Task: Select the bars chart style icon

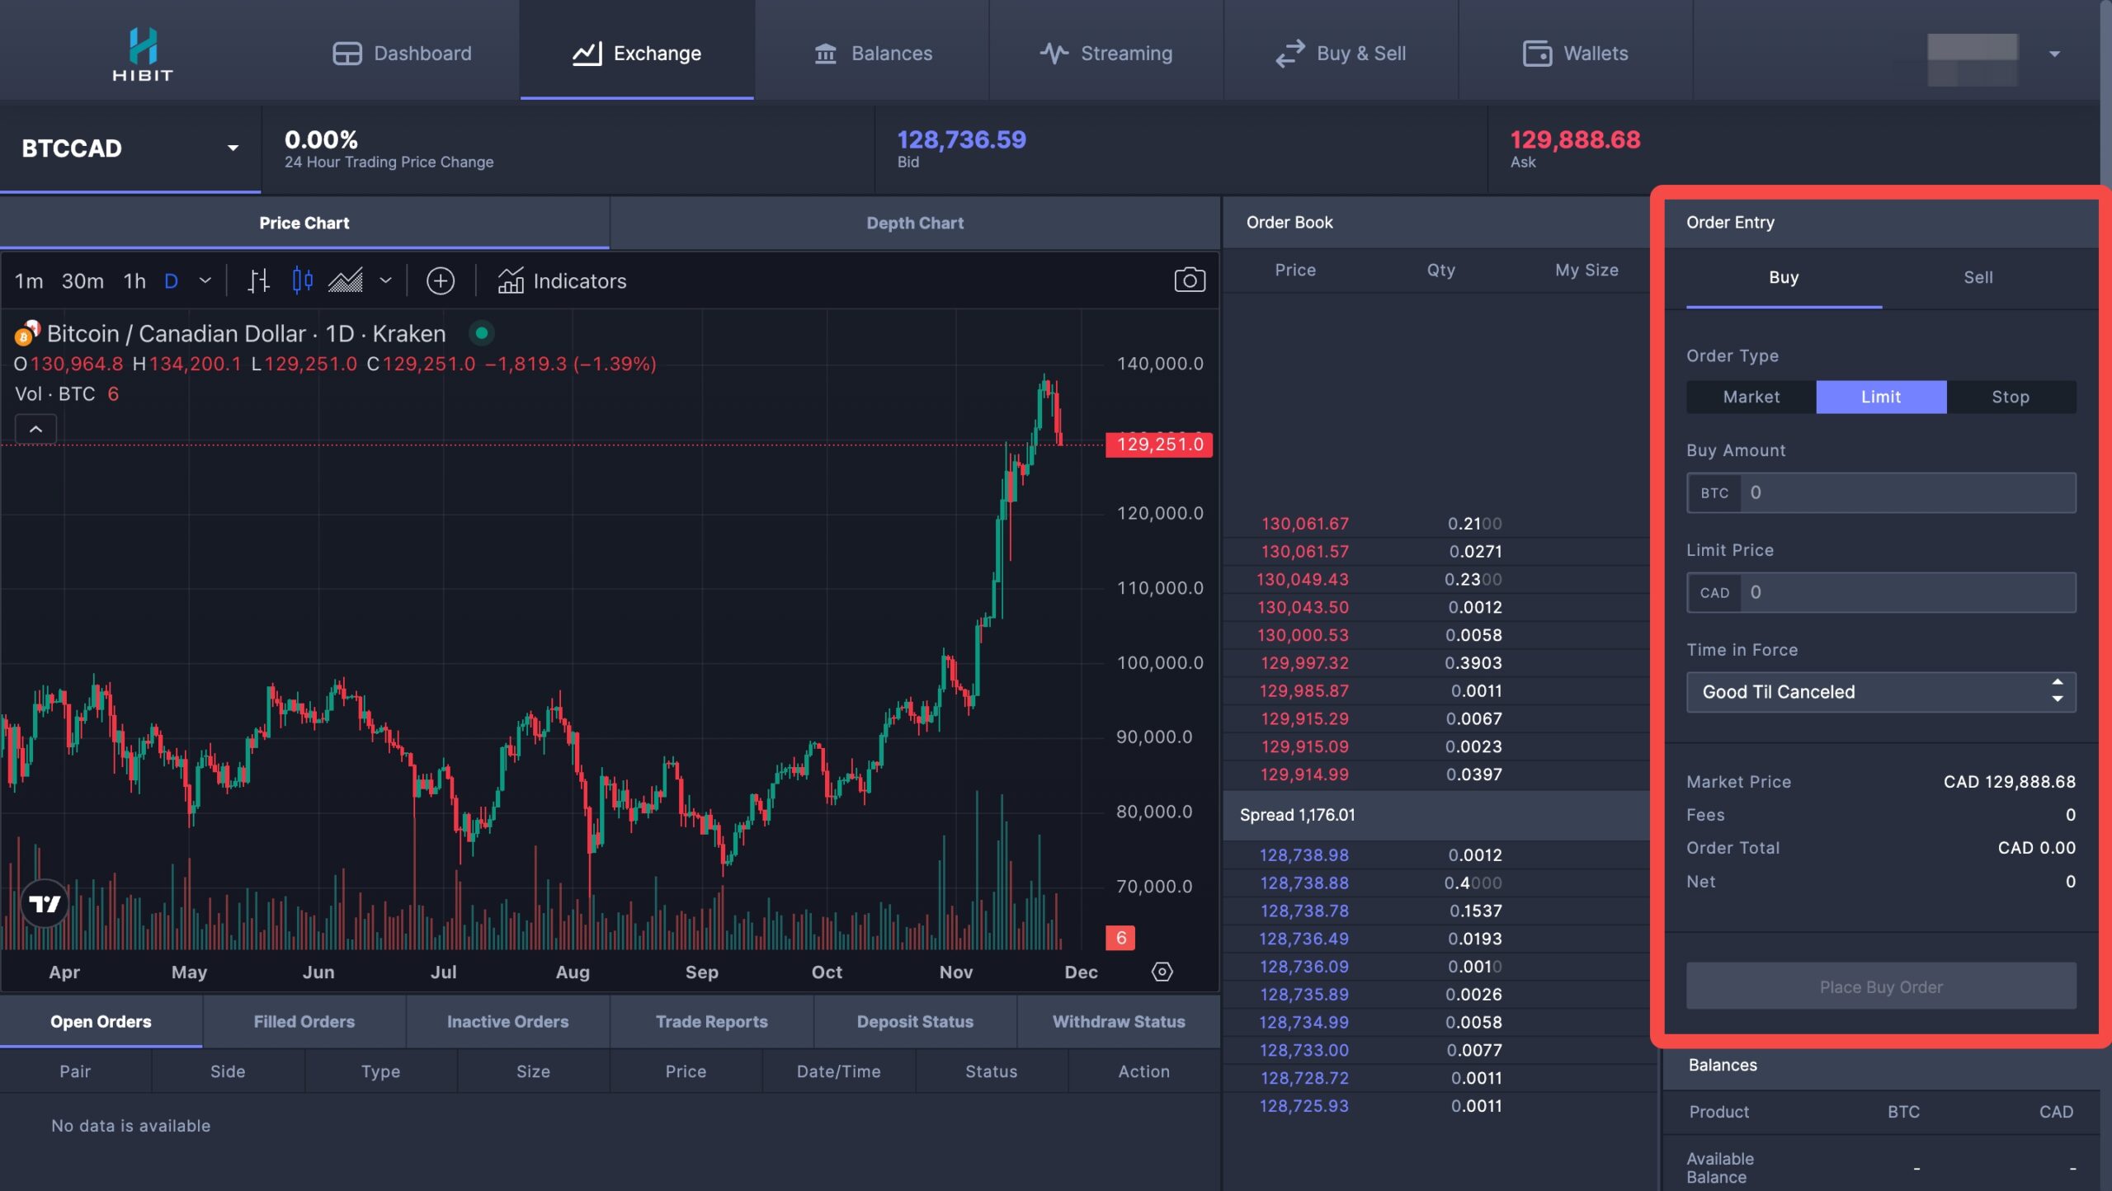Action: point(258,281)
